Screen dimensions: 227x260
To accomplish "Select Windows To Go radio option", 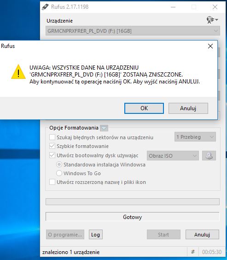I will (59, 173).
